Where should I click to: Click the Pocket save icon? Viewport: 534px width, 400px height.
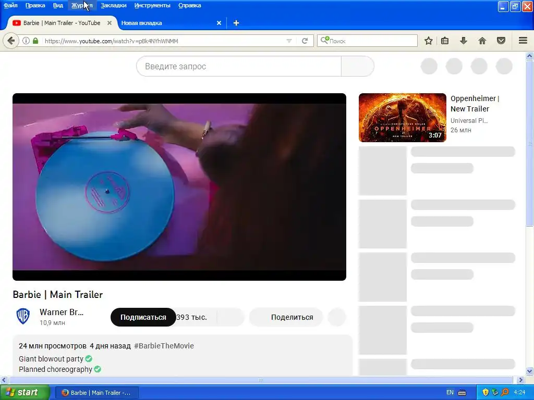click(501, 41)
